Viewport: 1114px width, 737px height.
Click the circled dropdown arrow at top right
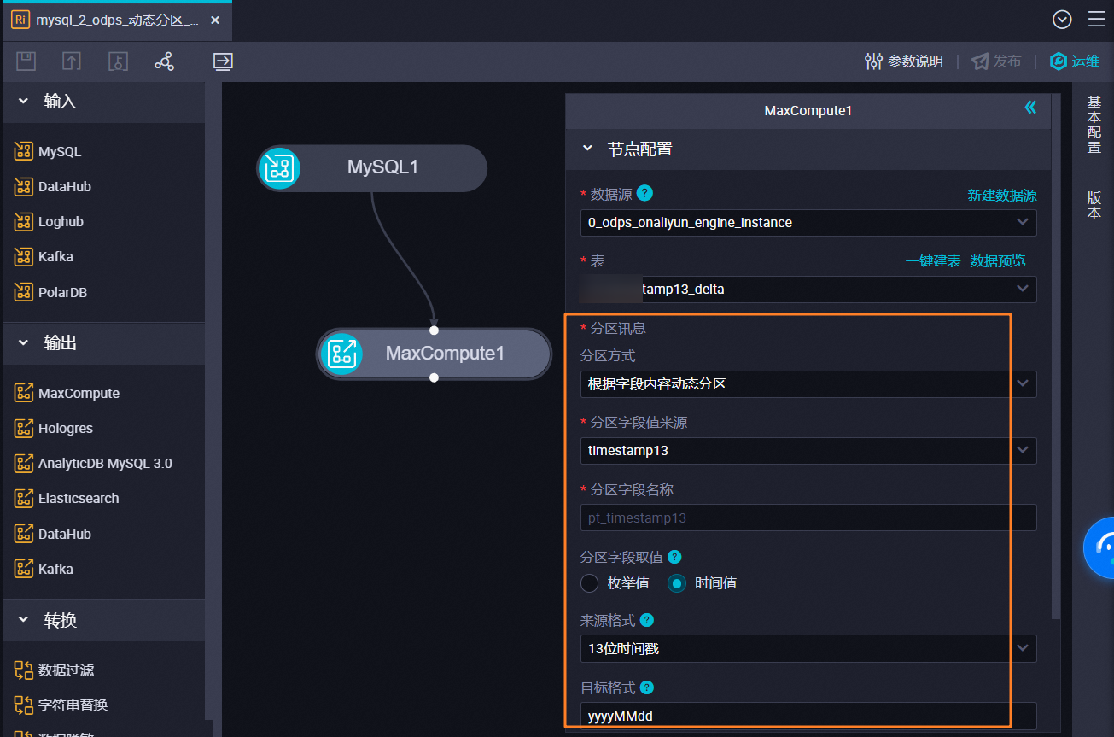point(1062,20)
